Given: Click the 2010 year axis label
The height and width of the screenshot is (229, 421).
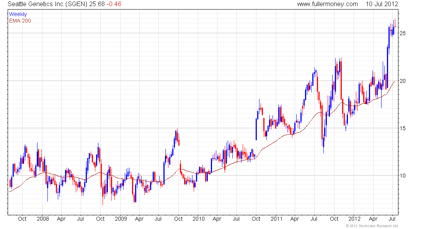Looking at the screenshot, I should tap(199, 219).
